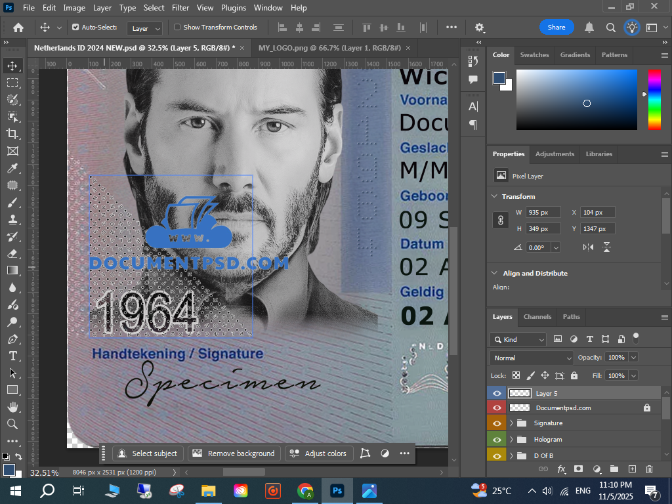Click the Share button
The image size is (672, 504).
point(556,28)
